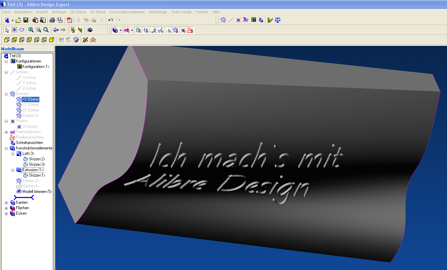447x270 pixels.
Task: Select Skizze<2> under Loft<3>
Action: [37, 159]
